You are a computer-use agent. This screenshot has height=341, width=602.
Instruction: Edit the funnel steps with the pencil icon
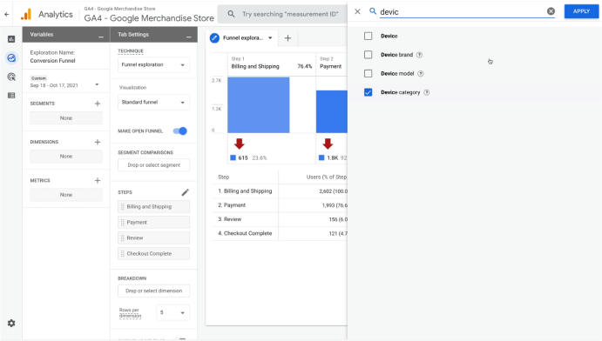tap(185, 192)
